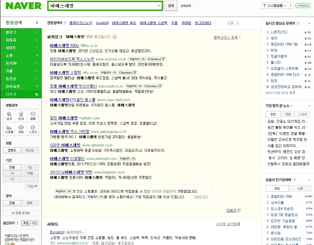Open the 블로그 search tab
The image size is (314, 245).
tap(21, 32)
